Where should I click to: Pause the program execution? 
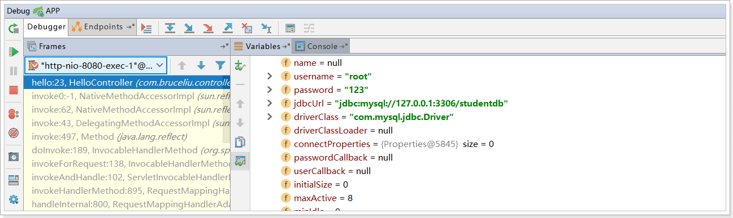(x=14, y=71)
